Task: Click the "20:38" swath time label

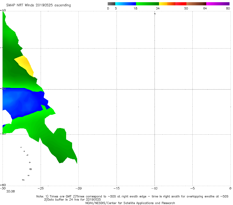Action: 10,191
